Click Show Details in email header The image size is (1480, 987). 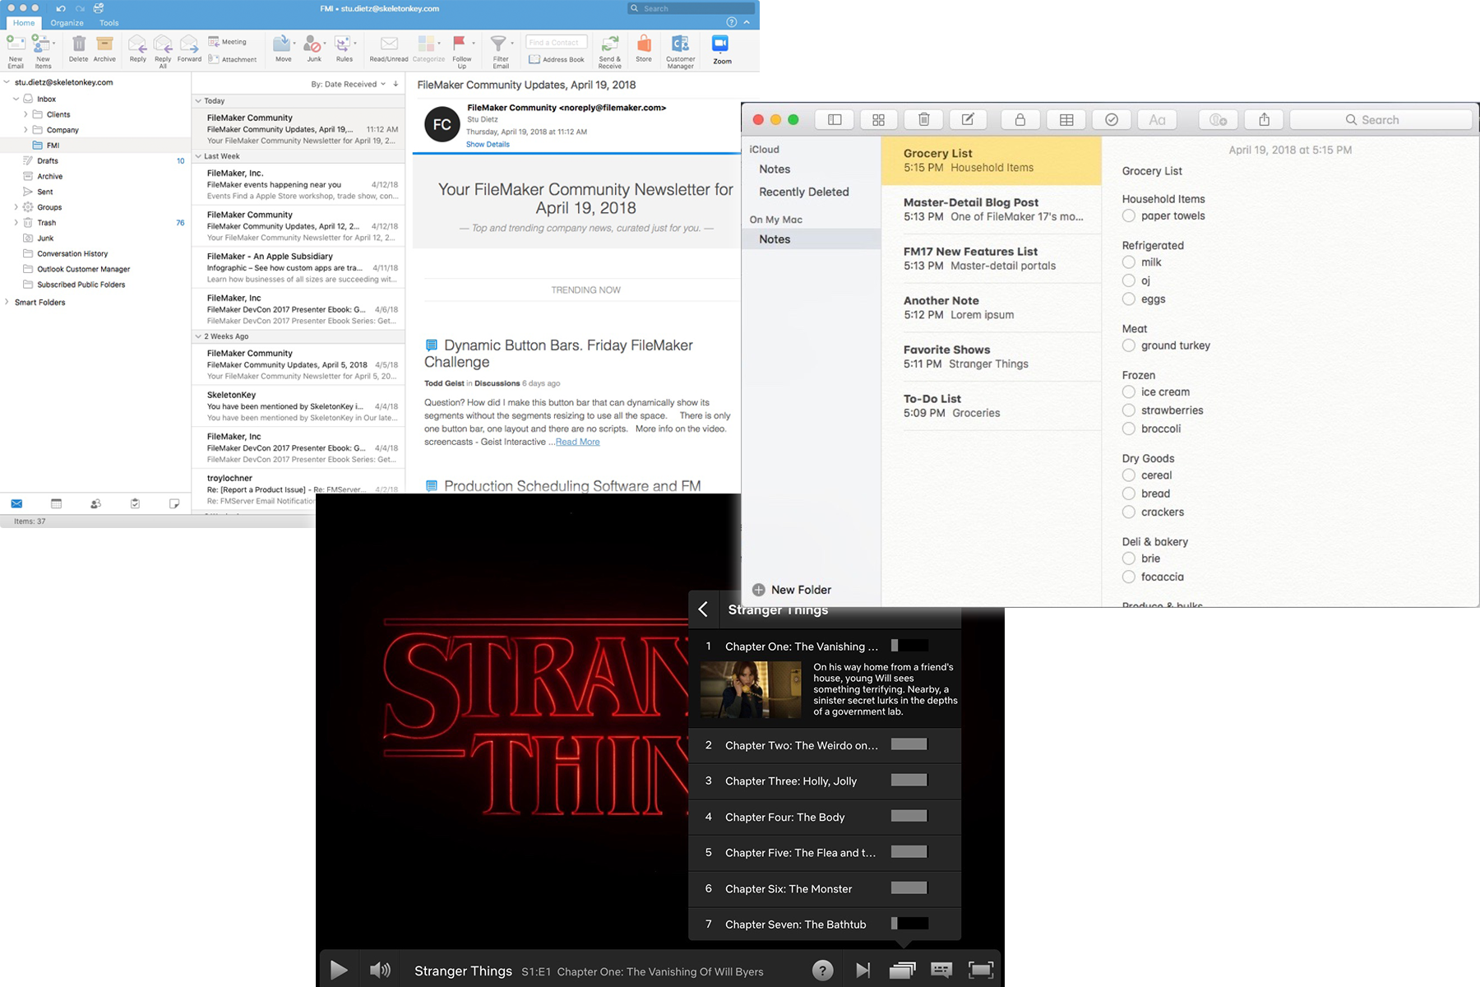488,145
